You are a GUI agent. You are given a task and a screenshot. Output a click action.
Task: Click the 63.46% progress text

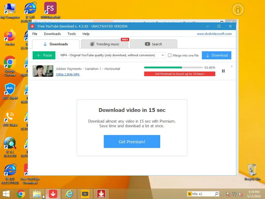tap(210, 68)
